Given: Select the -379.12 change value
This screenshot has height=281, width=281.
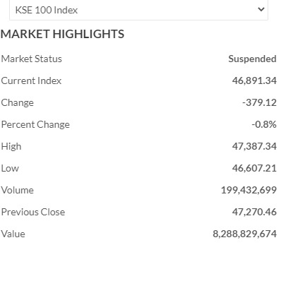Looking at the screenshot, I should click(259, 102).
